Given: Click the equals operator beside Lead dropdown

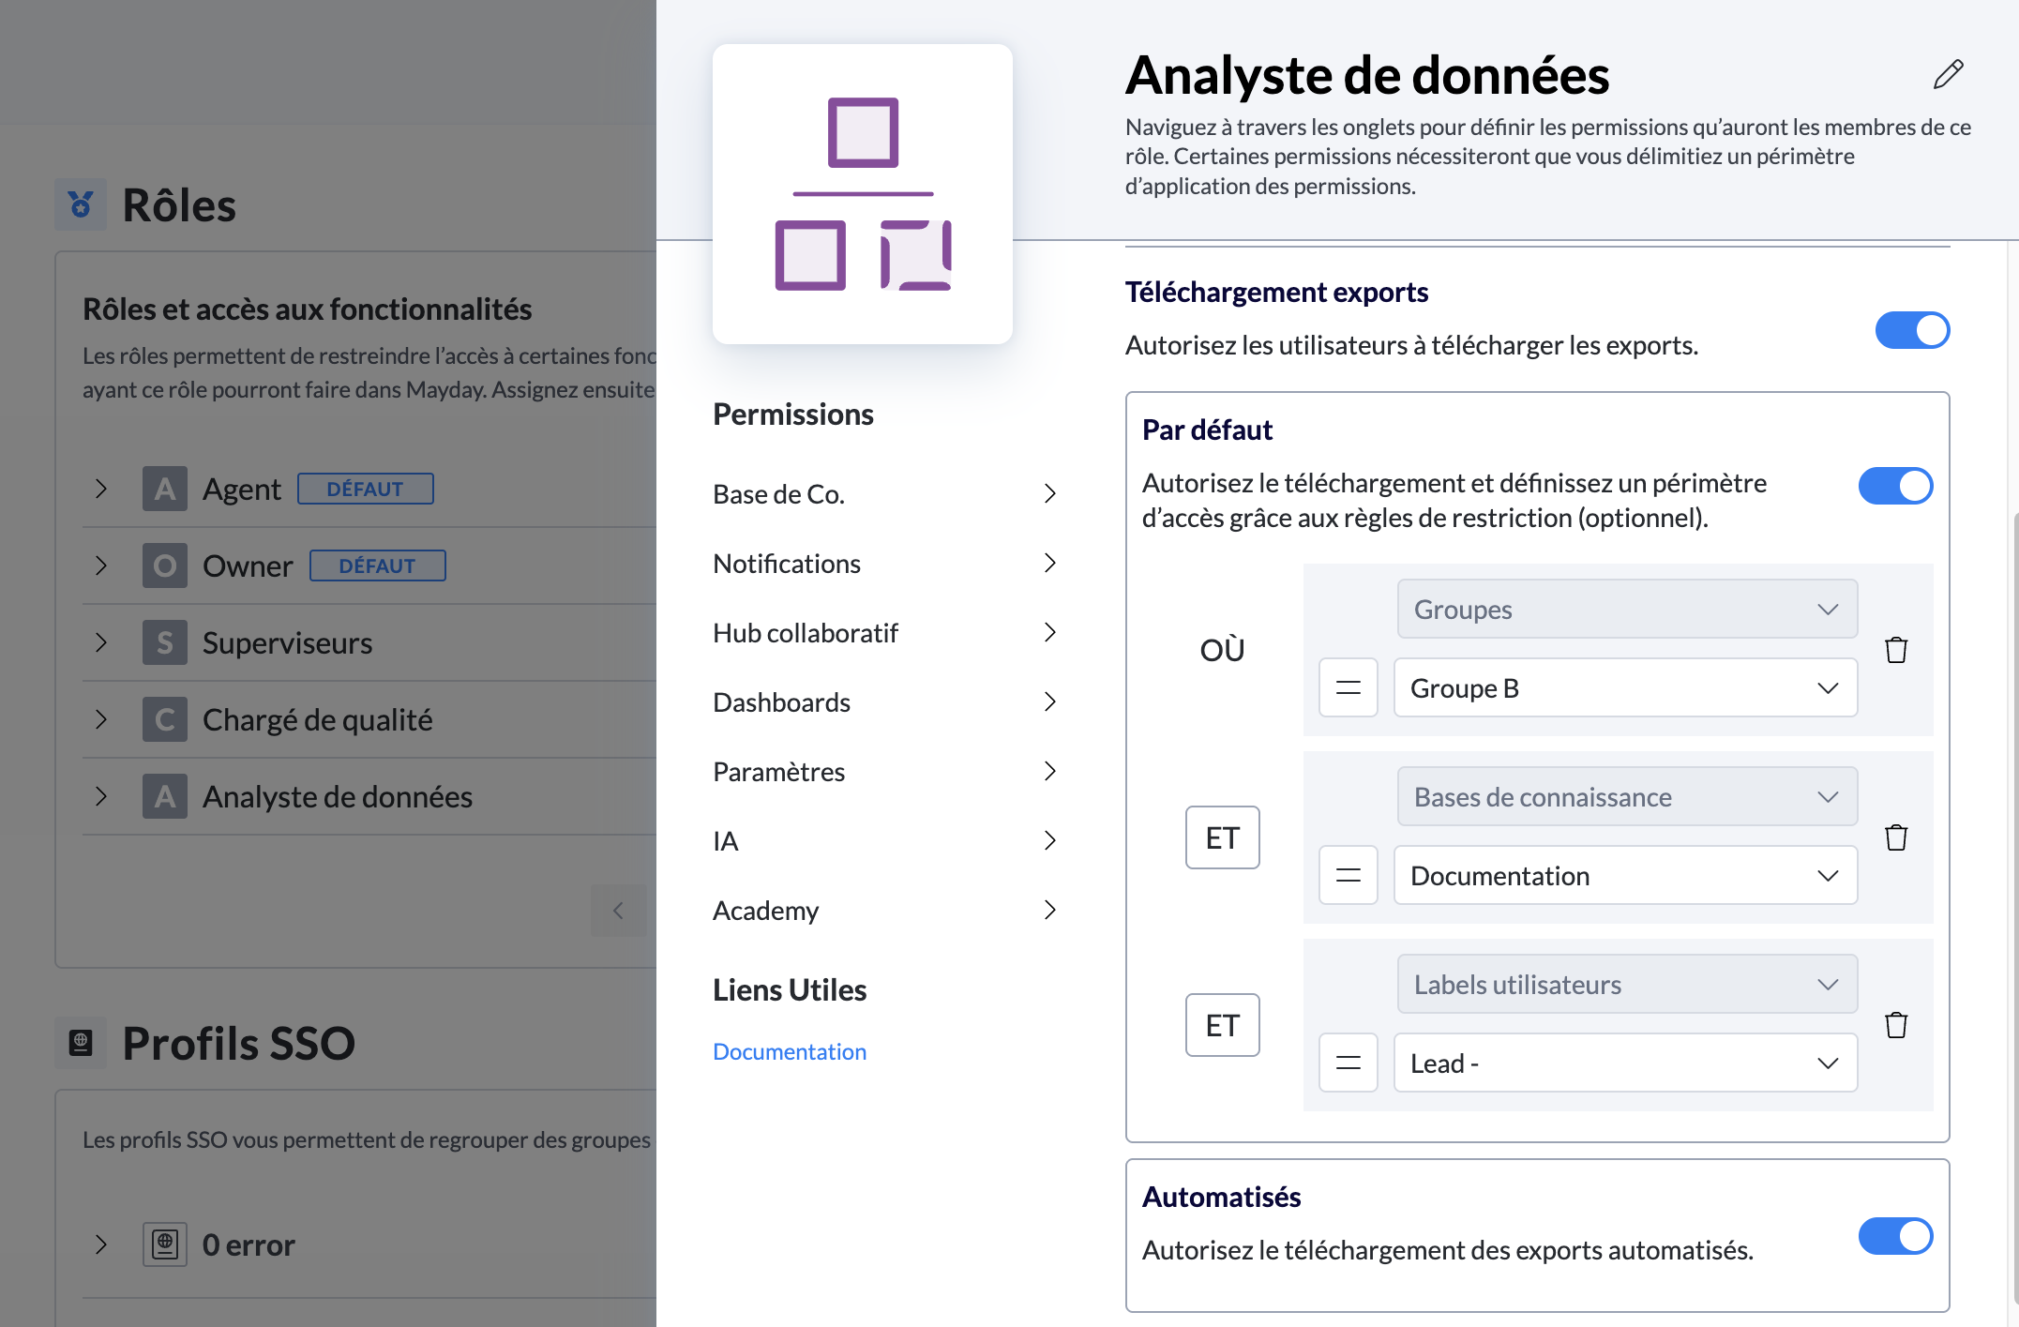Looking at the screenshot, I should (1348, 1063).
